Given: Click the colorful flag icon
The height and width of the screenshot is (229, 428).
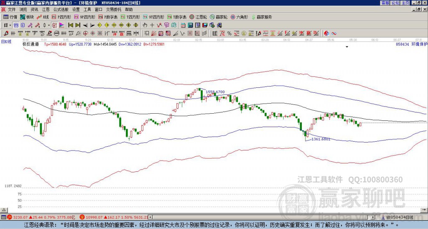Looking at the screenshot, I should 62,25.
